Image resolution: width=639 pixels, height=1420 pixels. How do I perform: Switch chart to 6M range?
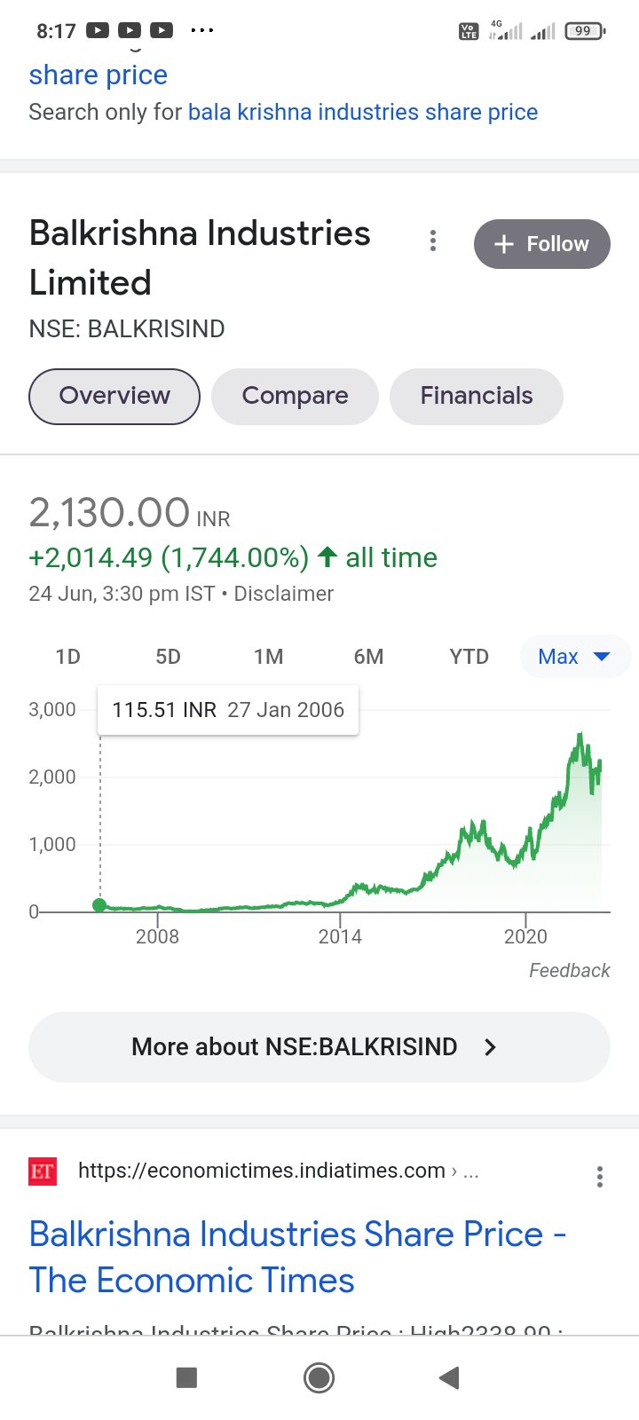tap(368, 657)
